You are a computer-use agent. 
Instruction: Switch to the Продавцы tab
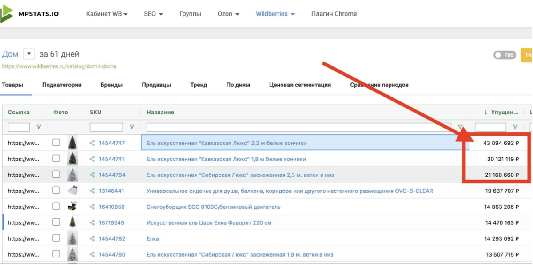pos(156,85)
